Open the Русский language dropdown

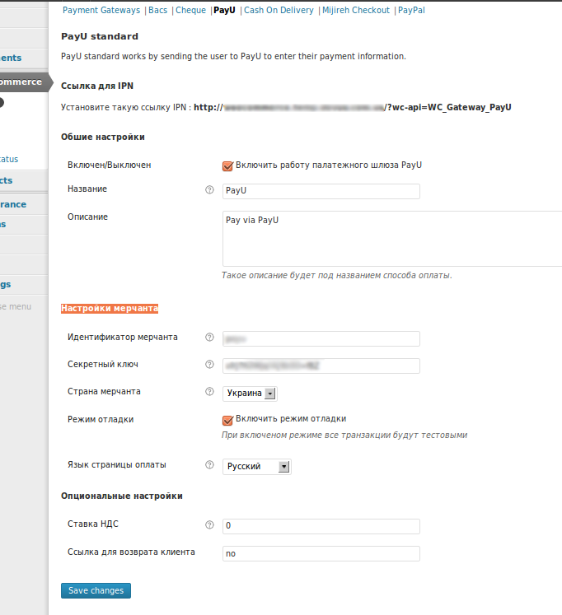coord(256,467)
